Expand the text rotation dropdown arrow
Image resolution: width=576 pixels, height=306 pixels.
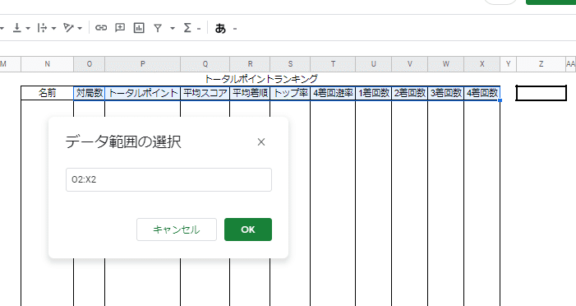[80, 28]
